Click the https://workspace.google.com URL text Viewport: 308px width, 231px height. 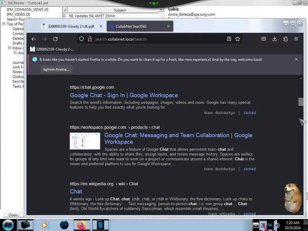98,127
